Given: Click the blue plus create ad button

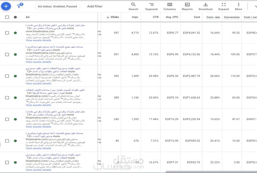Looking at the screenshot, I should point(6,6).
